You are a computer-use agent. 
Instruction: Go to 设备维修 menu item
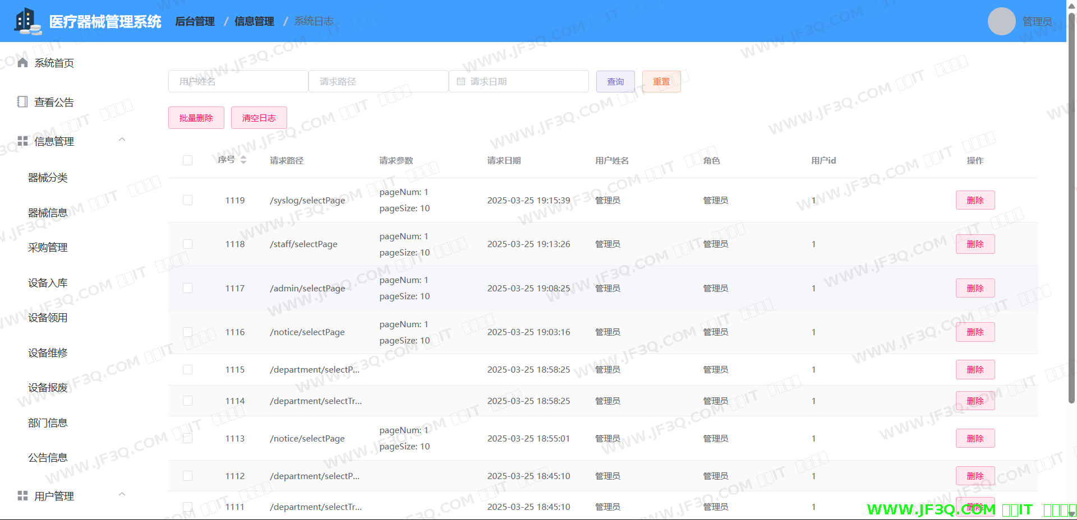click(x=48, y=353)
